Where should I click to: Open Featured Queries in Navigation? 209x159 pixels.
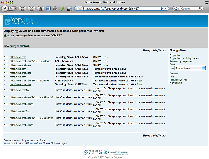pyautogui.click(x=178, y=79)
